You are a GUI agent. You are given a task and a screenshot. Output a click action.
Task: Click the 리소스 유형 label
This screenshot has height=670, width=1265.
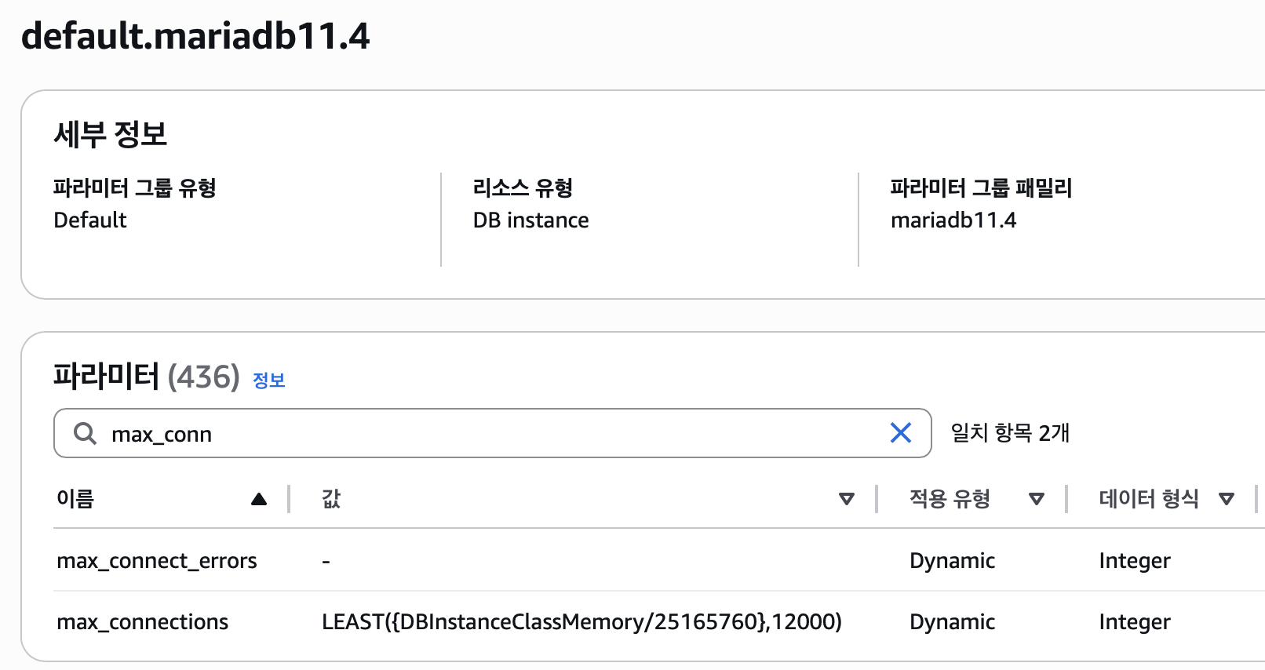(x=523, y=188)
